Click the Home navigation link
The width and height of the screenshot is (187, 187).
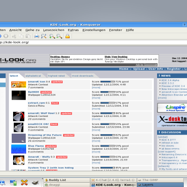click(124, 69)
